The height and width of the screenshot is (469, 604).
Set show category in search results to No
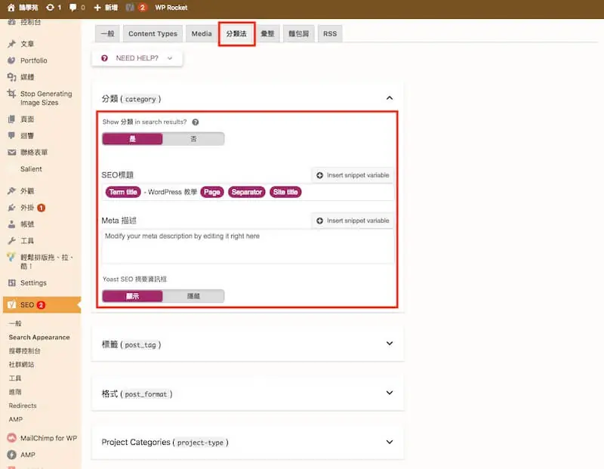[x=193, y=139]
